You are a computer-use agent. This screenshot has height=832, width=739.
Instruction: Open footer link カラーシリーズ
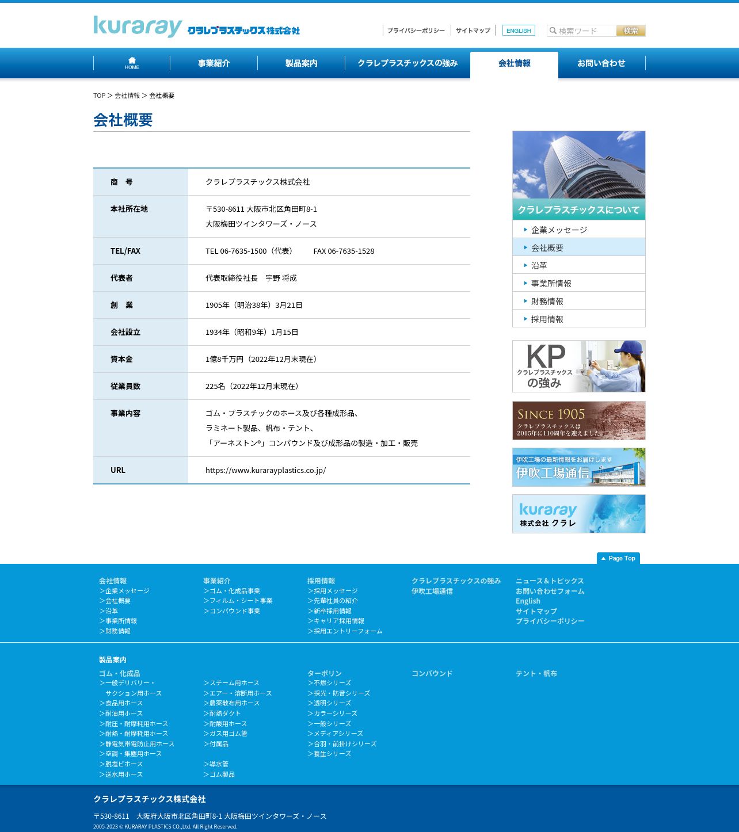[x=333, y=713]
